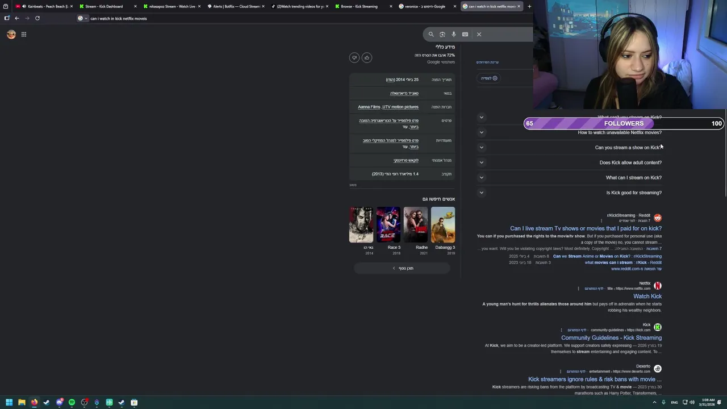Click the thumbs down rating button
Screen dimensions: 727x409
(x=354, y=57)
